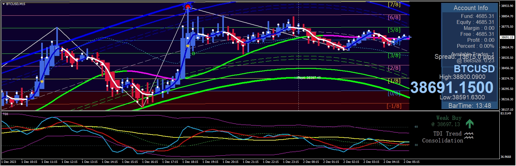The image size is (516, 166).
Task: Click the BarTime: 13:48 countdown label
Action: pyautogui.click(x=469, y=106)
